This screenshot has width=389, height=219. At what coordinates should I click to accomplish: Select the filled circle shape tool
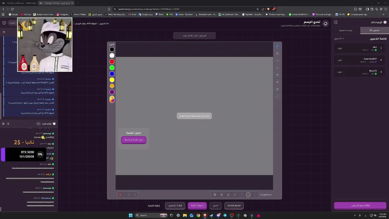point(277,75)
